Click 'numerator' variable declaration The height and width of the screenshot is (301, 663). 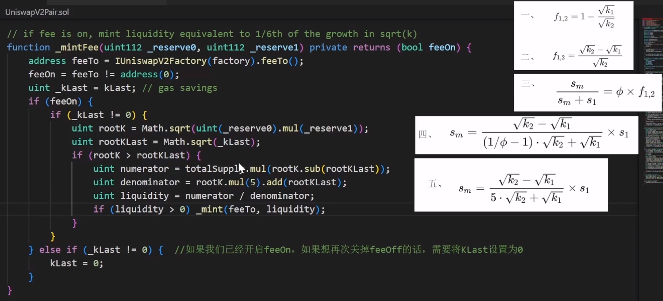pyautogui.click(x=145, y=169)
